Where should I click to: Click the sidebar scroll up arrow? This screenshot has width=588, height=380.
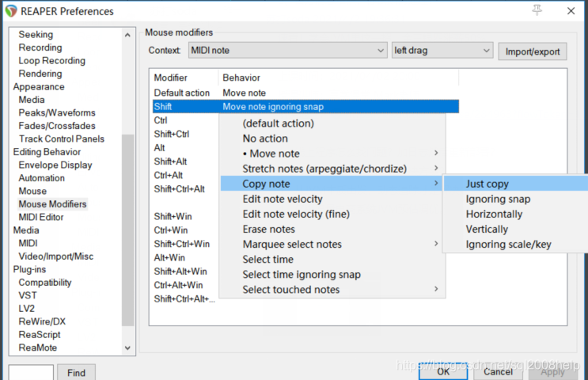[127, 35]
